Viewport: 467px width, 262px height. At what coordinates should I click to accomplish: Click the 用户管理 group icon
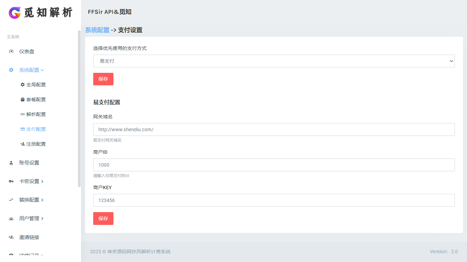11,219
